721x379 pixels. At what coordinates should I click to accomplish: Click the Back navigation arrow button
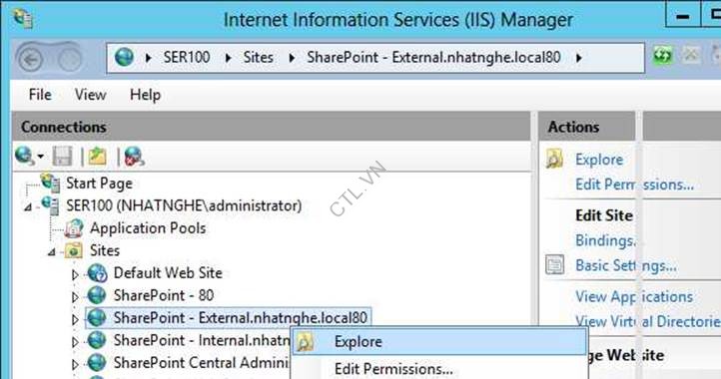tap(30, 59)
